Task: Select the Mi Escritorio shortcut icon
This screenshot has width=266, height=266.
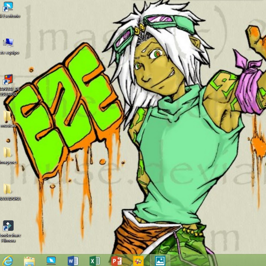Action: [8, 7]
